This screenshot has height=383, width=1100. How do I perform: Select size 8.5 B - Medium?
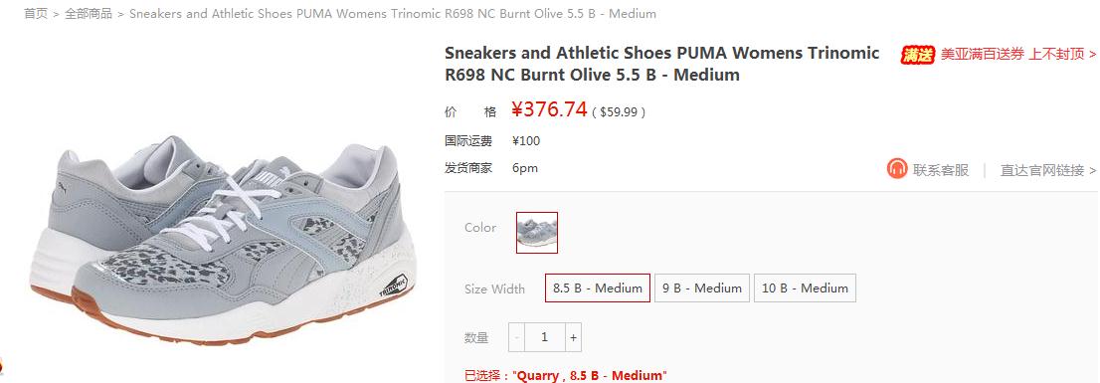click(x=598, y=288)
